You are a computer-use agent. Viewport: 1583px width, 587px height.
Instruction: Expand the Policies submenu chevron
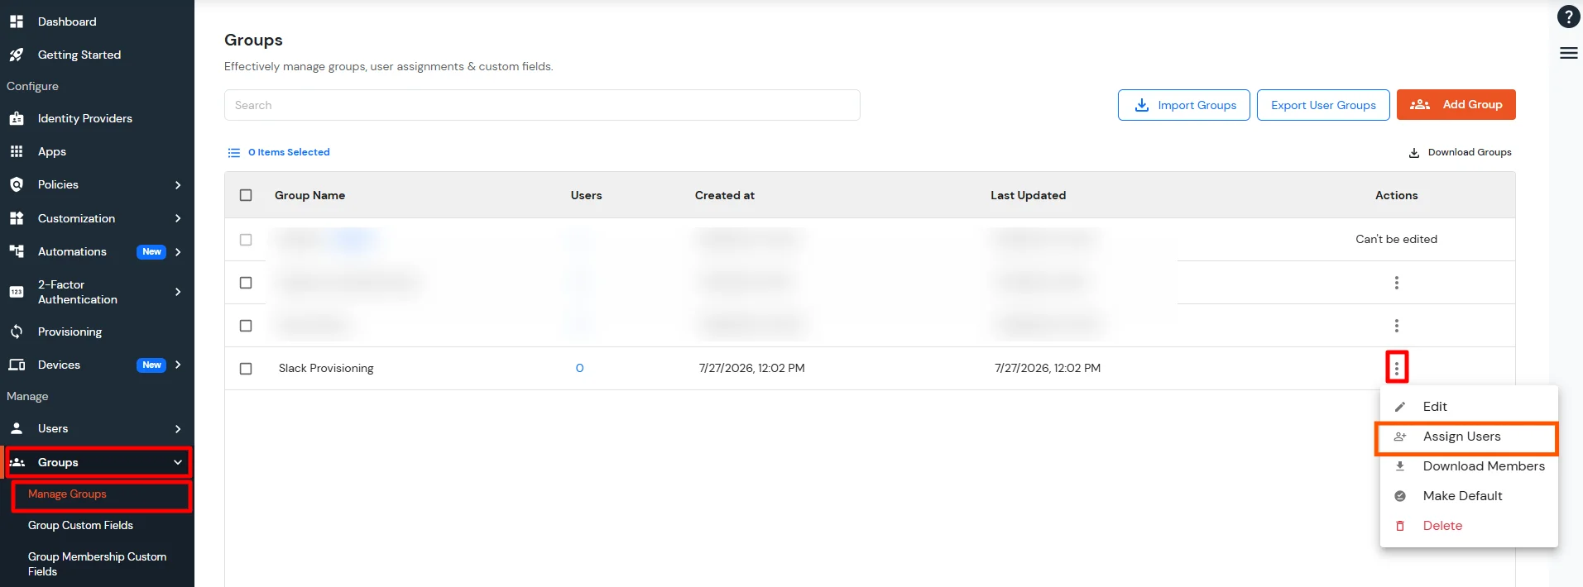click(178, 184)
